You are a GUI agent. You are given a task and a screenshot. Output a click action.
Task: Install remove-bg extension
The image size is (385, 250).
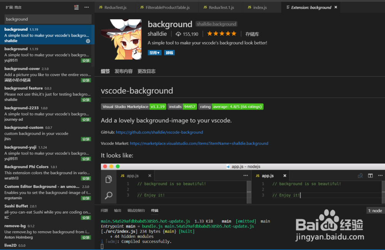click(86, 237)
